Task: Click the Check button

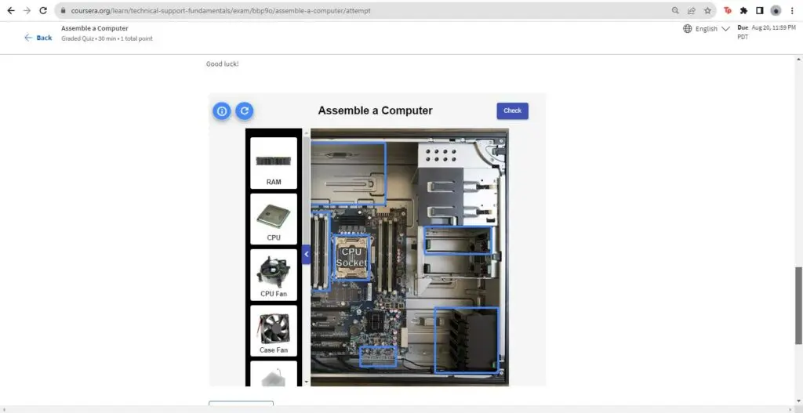Action: click(x=512, y=110)
